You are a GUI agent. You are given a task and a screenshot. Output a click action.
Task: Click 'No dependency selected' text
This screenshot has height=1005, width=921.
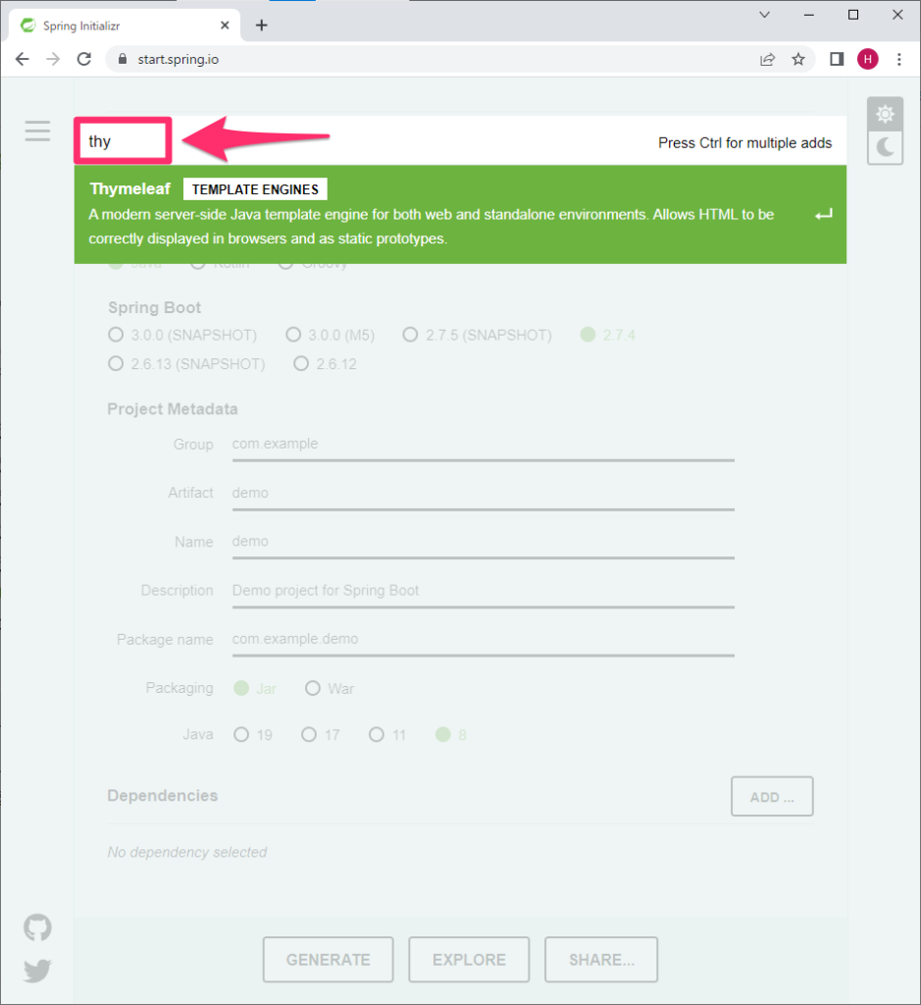[x=187, y=852]
